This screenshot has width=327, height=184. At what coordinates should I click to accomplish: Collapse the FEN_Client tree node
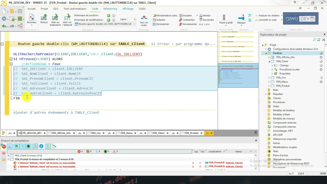(269, 61)
